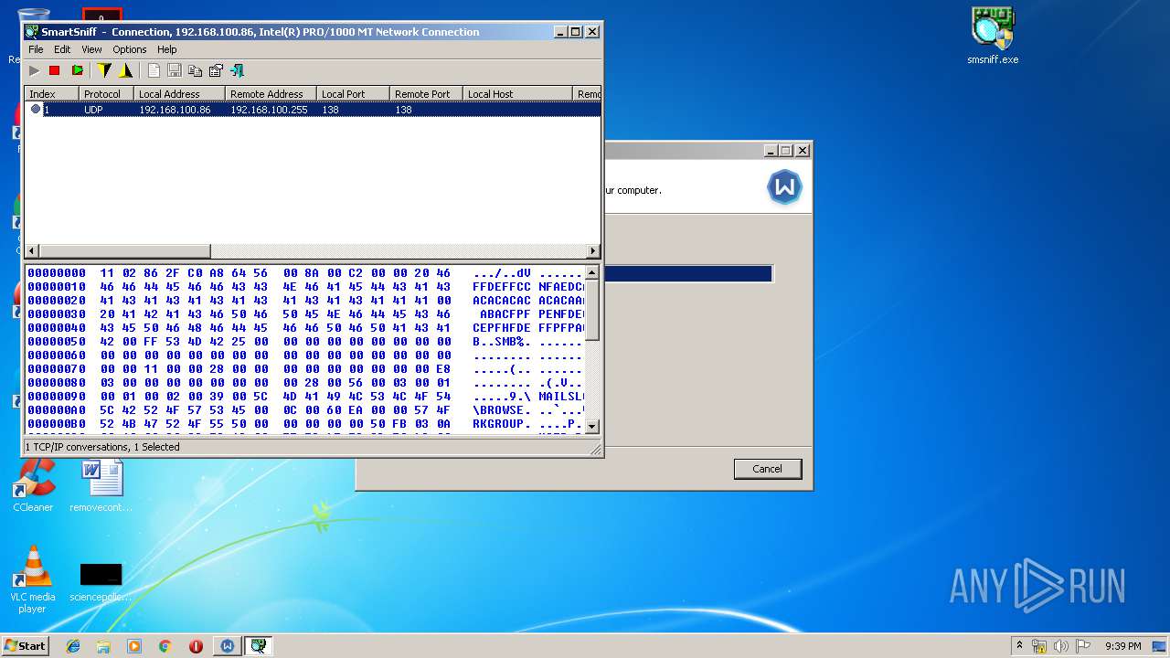Click the greyed-out Start Capture play icon
The height and width of the screenshot is (658, 1170).
coord(34,70)
